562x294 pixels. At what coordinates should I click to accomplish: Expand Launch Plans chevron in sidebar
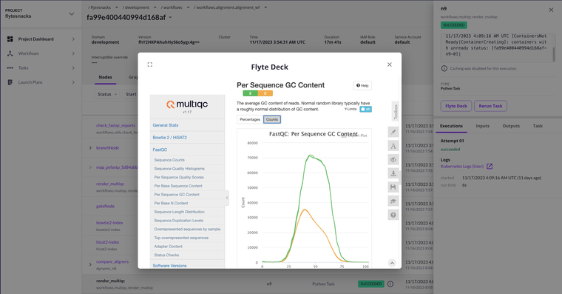coord(73,82)
